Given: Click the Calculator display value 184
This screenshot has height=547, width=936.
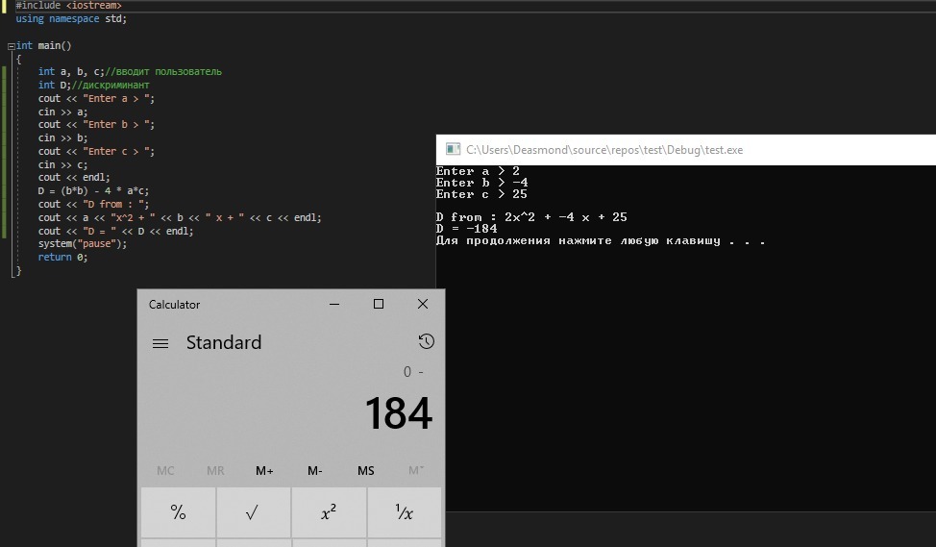Looking at the screenshot, I should [x=398, y=413].
